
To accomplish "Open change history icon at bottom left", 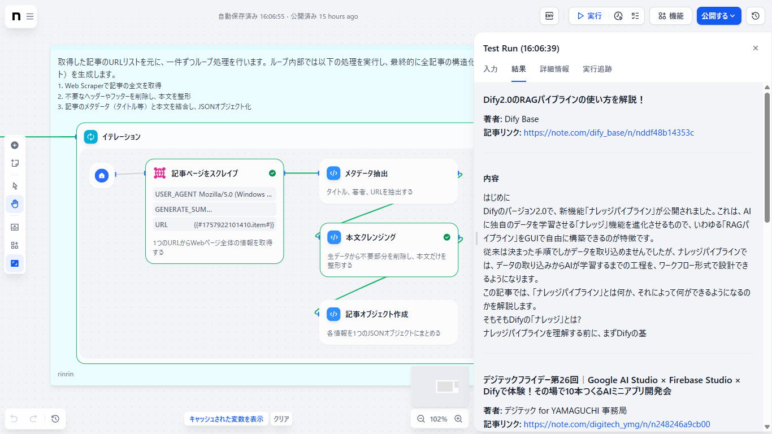I will [55, 419].
